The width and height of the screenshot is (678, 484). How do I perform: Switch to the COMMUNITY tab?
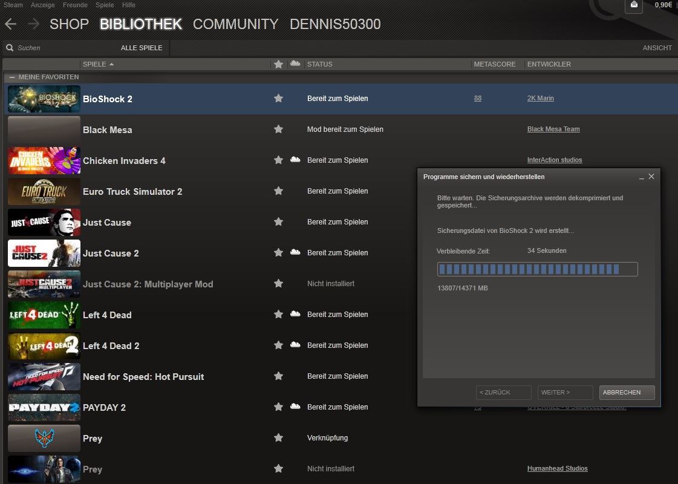click(x=236, y=24)
